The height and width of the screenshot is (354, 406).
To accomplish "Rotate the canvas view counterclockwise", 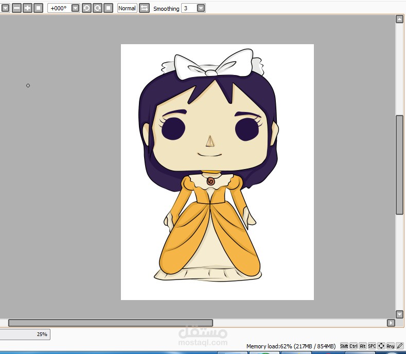I will 86,8.
